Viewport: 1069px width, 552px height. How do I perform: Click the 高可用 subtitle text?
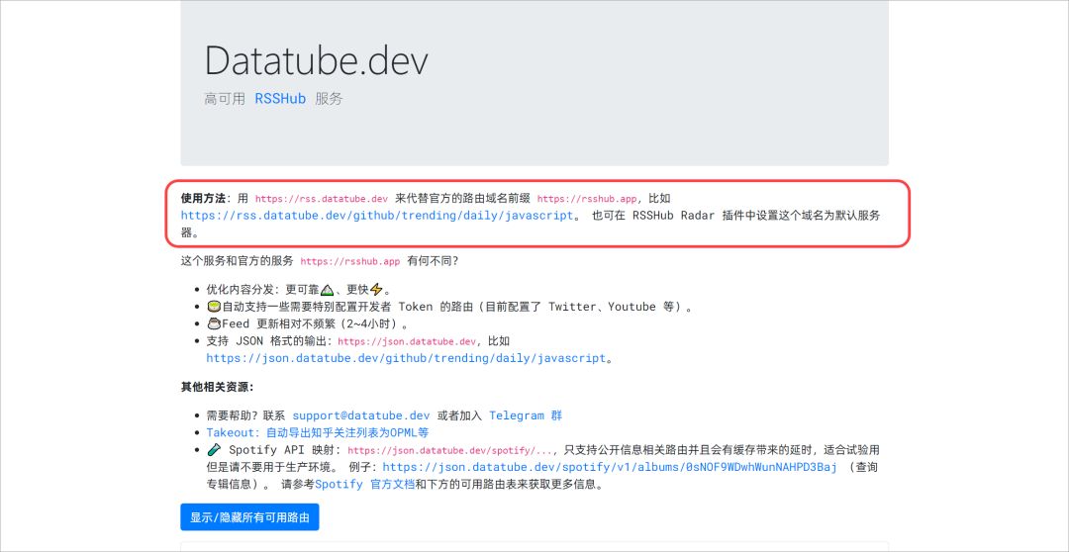(225, 99)
